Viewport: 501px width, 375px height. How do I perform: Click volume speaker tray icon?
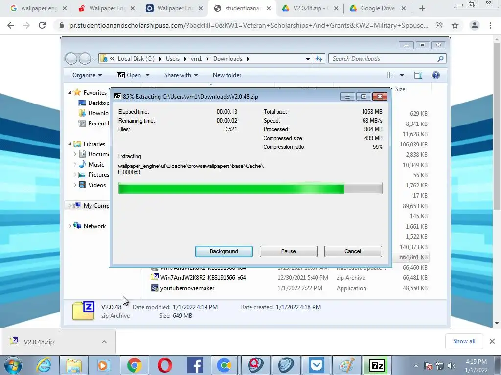(452, 366)
